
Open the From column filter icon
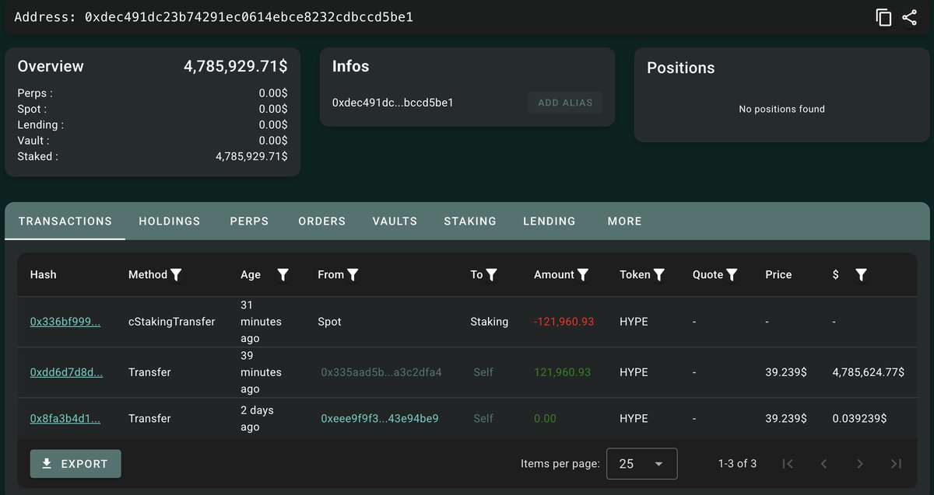click(x=353, y=274)
